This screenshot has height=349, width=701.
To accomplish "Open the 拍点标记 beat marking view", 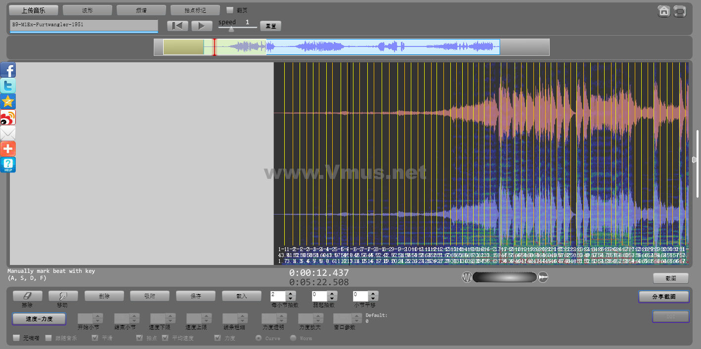I will (x=195, y=10).
